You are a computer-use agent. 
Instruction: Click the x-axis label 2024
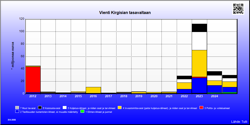(214, 96)
